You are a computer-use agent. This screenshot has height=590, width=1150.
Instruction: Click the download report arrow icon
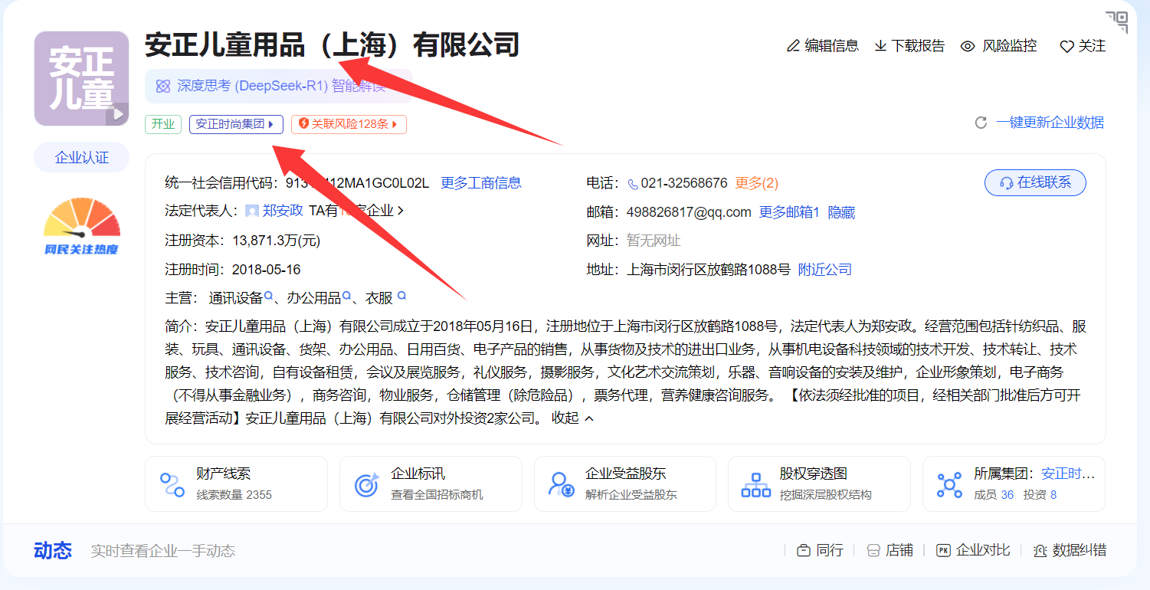tap(881, 46)
